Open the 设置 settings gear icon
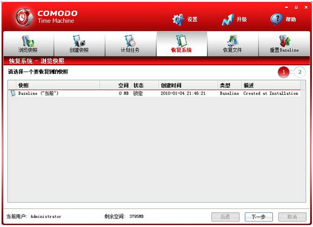Image resolution: width=313 pixels, height=227 pixels. click(x=178, y=20)
